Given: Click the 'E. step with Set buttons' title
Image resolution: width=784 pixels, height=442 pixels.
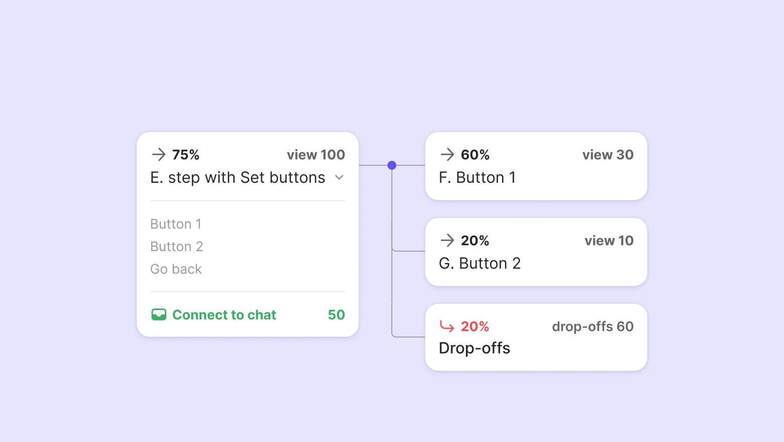Looking at the screenshot, I should 238,178.
